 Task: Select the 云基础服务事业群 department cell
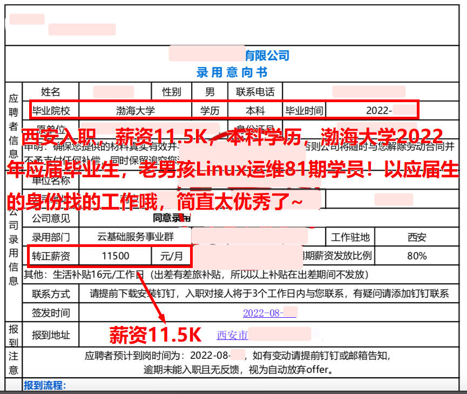(136, 237)
